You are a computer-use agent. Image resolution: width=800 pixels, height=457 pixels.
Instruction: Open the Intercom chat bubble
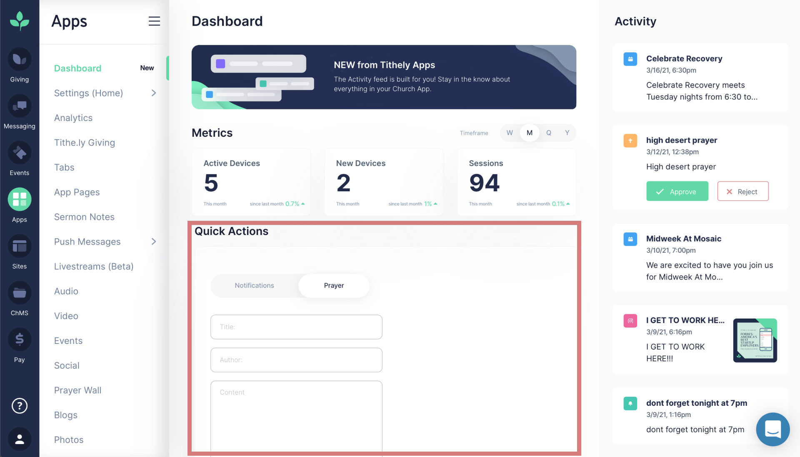pos(773,430)
